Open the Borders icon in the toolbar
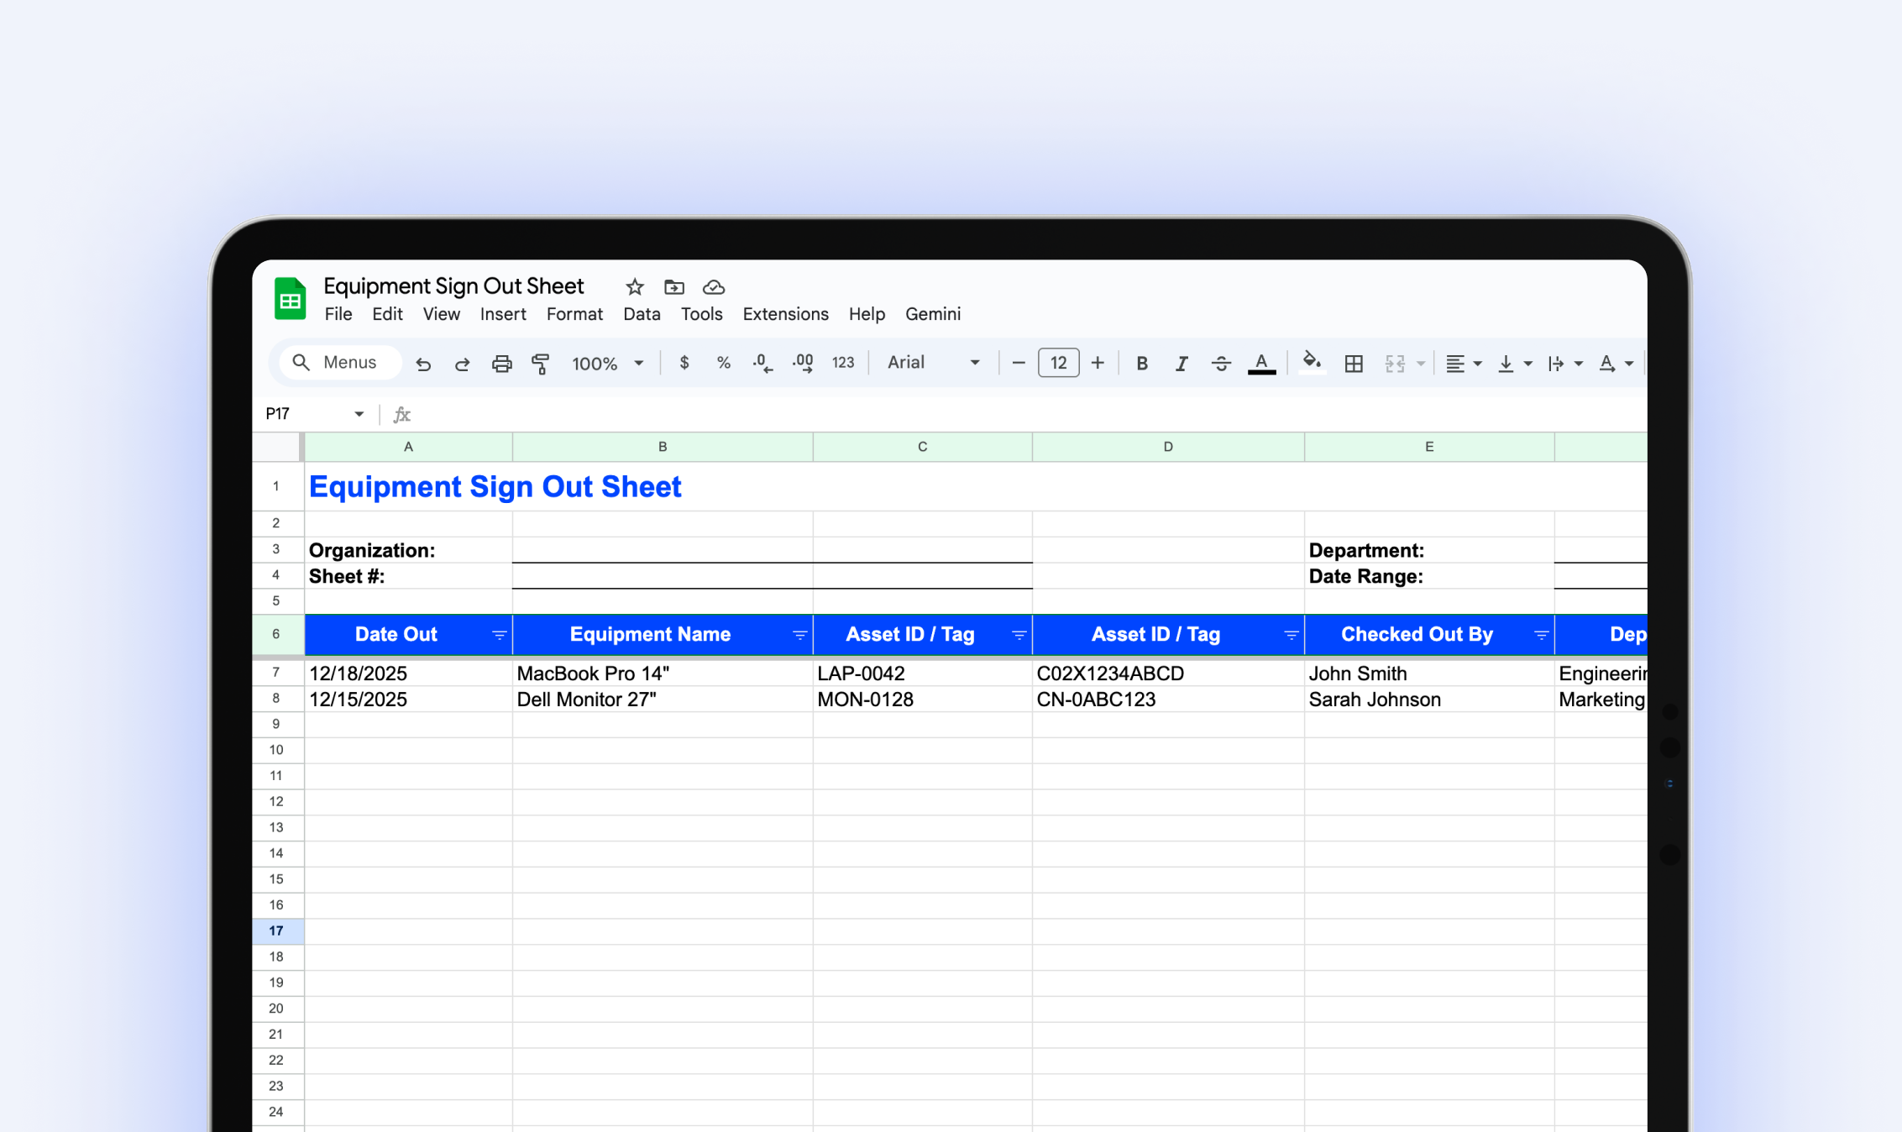Screen dimensions: 1902x1132 tap(1354, 363)
